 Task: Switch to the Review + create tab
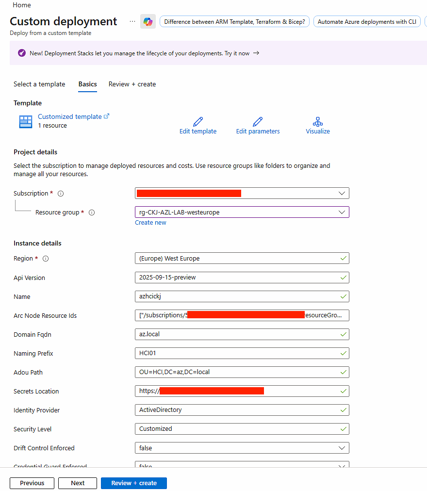[132, 84]
